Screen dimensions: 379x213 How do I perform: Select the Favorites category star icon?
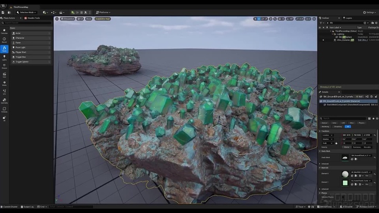click(4, 32)
